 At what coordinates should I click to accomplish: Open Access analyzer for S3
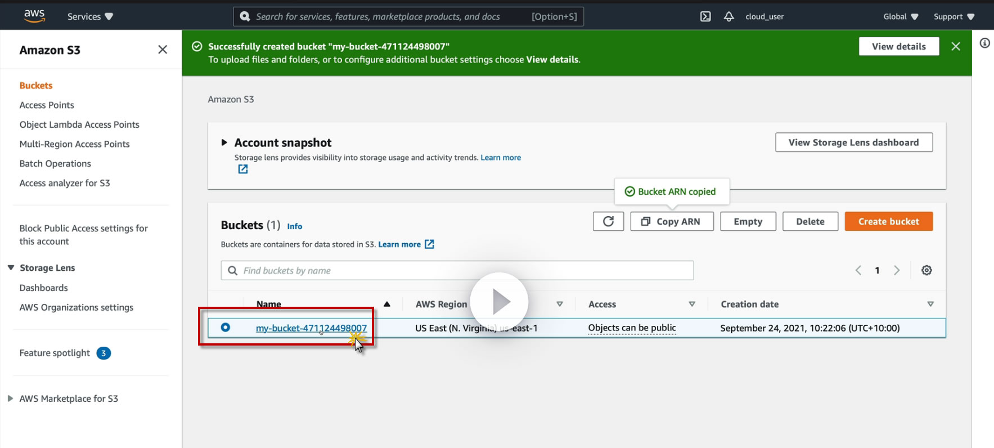[x=65, y=183]
